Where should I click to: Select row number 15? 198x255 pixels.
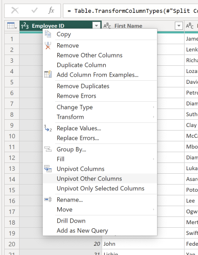[x=12, y=190]
